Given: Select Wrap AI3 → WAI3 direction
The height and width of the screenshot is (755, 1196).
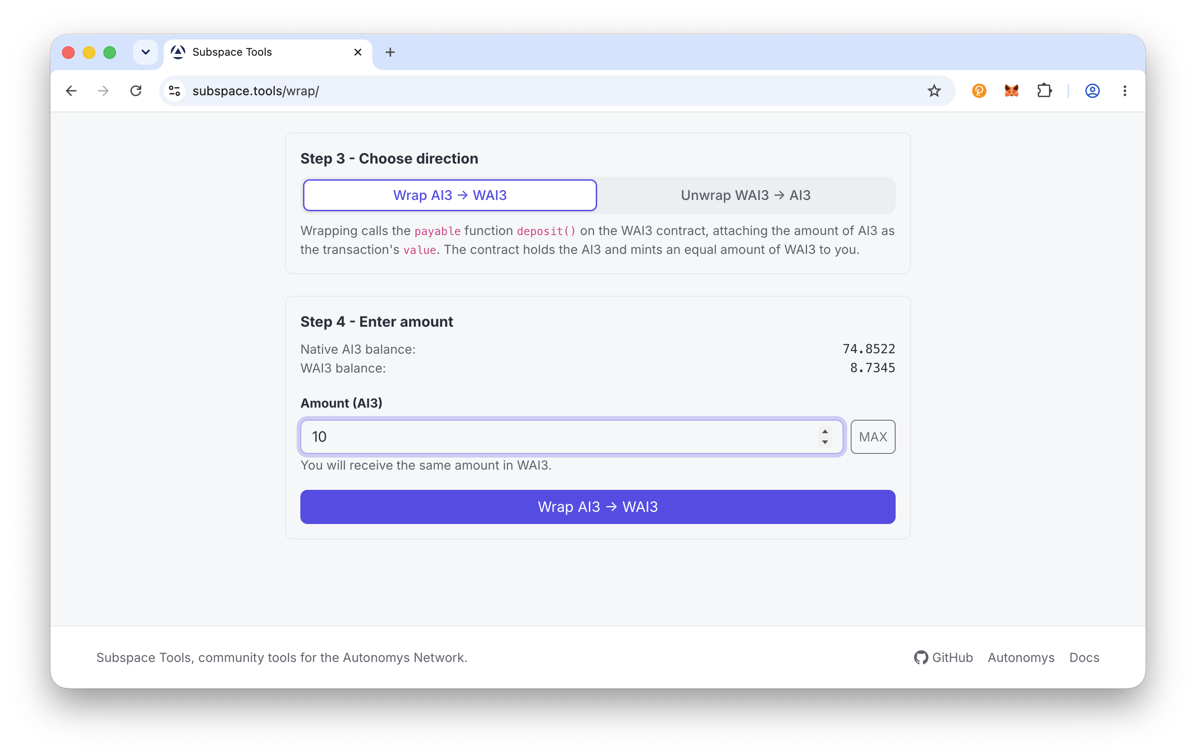Looking at the screenshot, I should 450,195.
